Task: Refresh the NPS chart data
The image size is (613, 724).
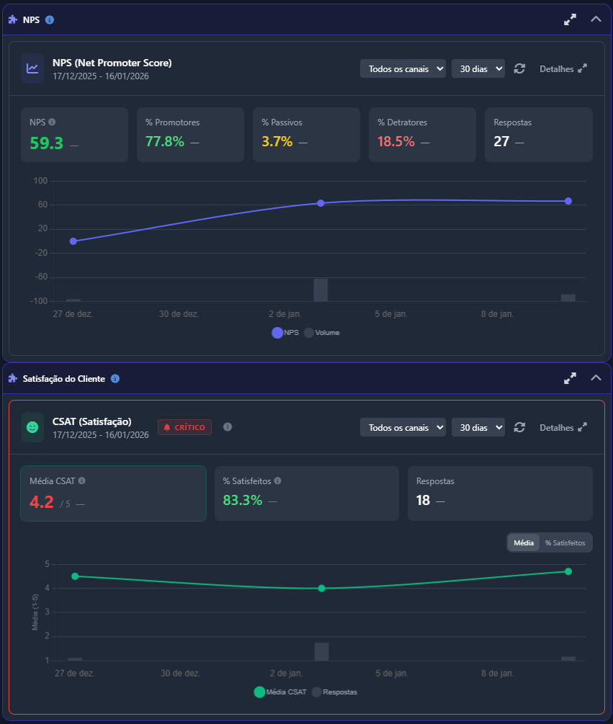Action: (520, 68)
